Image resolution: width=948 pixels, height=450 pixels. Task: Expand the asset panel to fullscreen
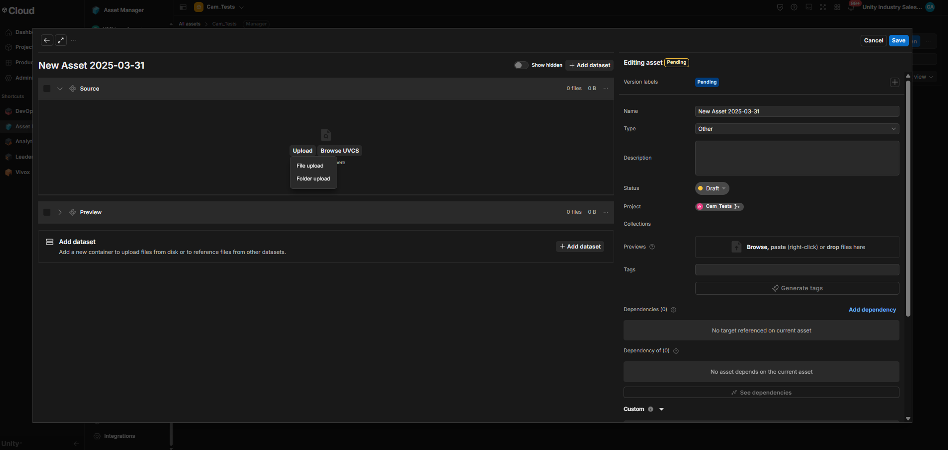[x=61, y=40]
